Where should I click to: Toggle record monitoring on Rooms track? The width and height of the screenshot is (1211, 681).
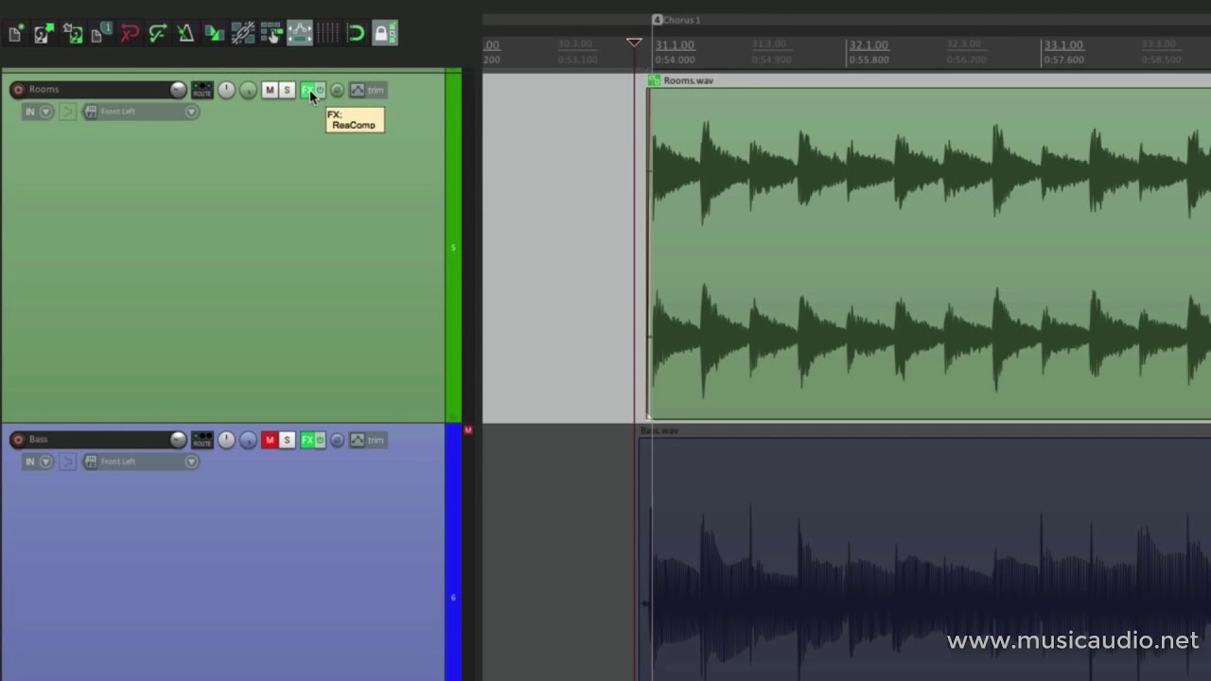(67, 112)
